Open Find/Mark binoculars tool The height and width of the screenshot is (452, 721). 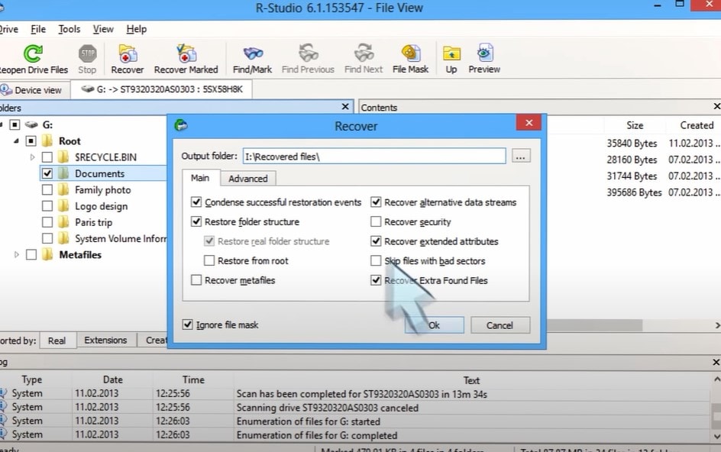coord(253,53)
